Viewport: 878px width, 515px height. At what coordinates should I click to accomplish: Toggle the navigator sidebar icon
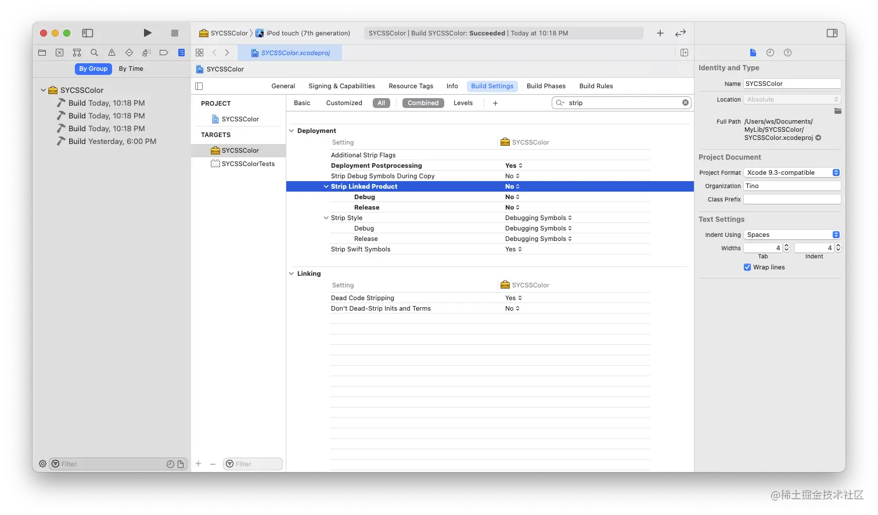pyautogui.click(x=88, y=33)
